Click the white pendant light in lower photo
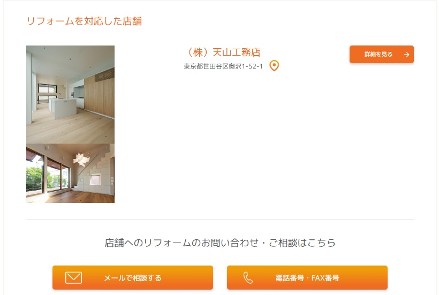Viewport: 439px width, 295px height. coord(81,159)
